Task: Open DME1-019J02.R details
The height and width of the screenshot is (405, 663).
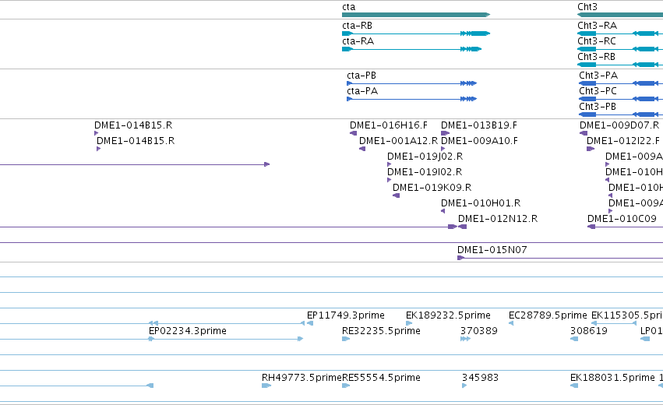Action: coord(425,157)
